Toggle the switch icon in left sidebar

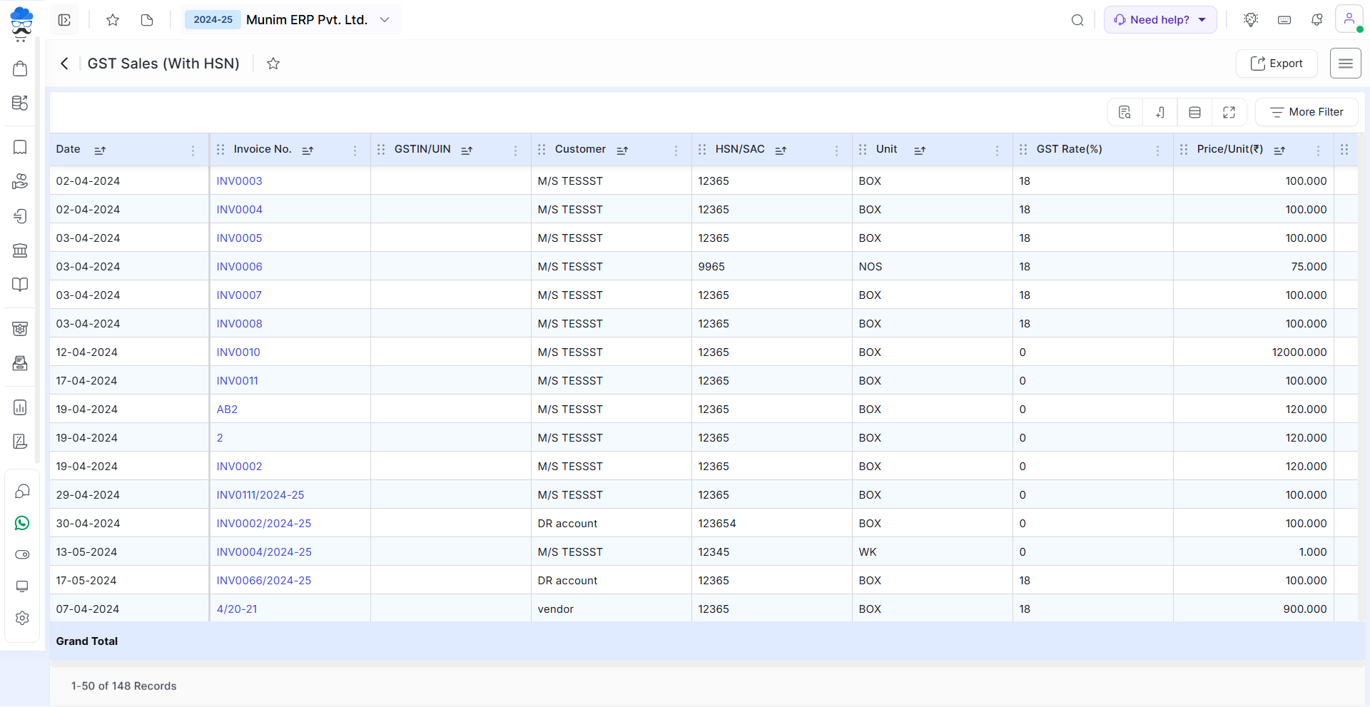click(x=22, y=554)
